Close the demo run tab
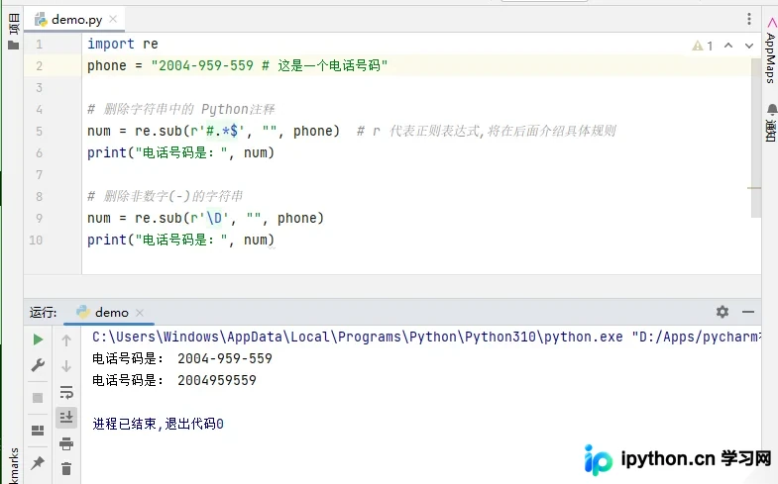The width and height of the screenshot is (778, 484). tap(140, 313)
